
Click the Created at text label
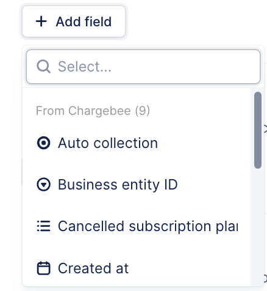click(93, 268)
